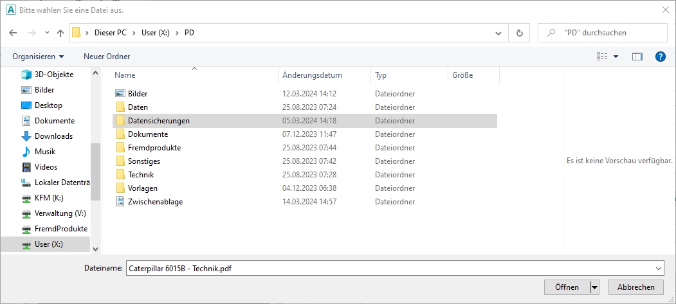This screenshot has width=676, height=304.
Task: Click date 04.12.2023 06:38
Action: point(309,188)
